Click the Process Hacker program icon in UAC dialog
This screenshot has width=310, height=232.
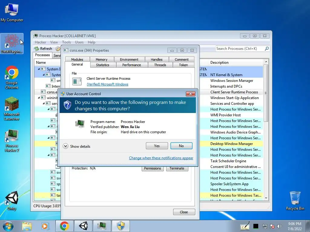click(80, 124)
